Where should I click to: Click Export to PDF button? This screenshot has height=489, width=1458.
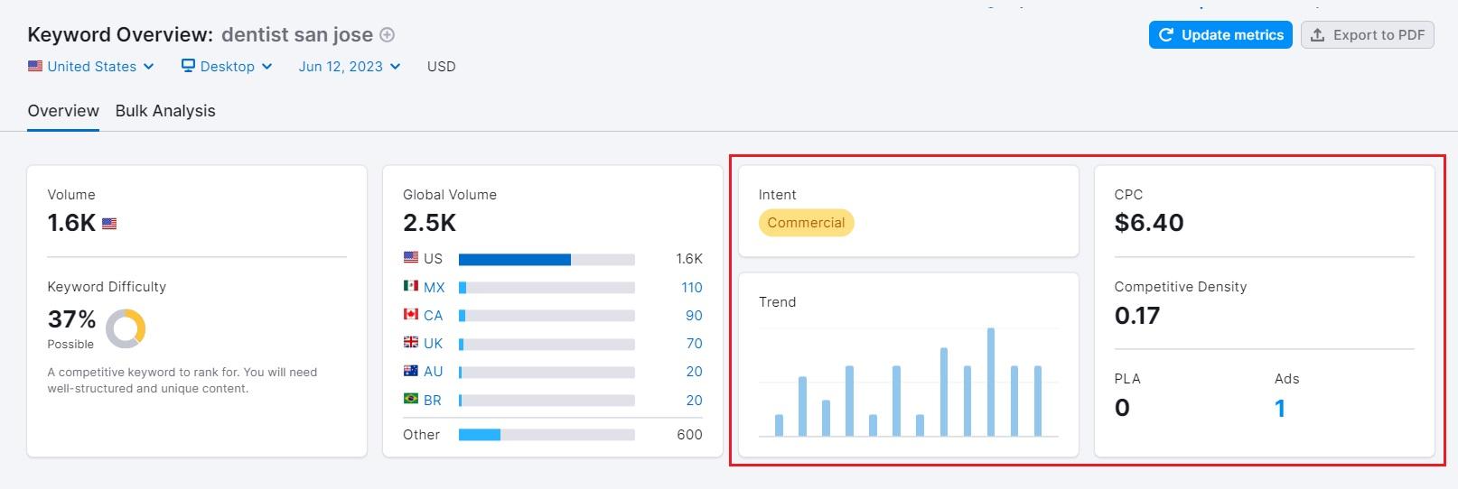point(1367,35)
